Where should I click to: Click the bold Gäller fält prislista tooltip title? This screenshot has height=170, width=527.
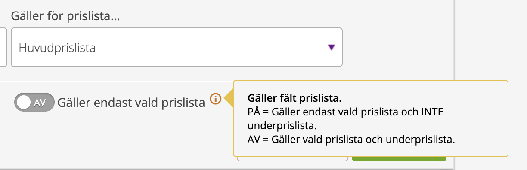click(295, 98)
